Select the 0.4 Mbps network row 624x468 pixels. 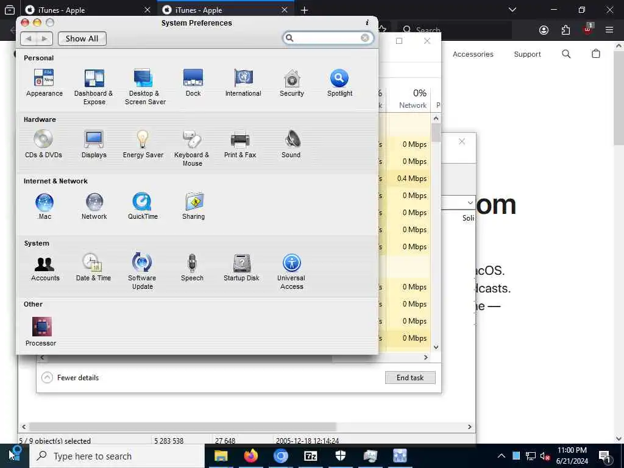409,179
